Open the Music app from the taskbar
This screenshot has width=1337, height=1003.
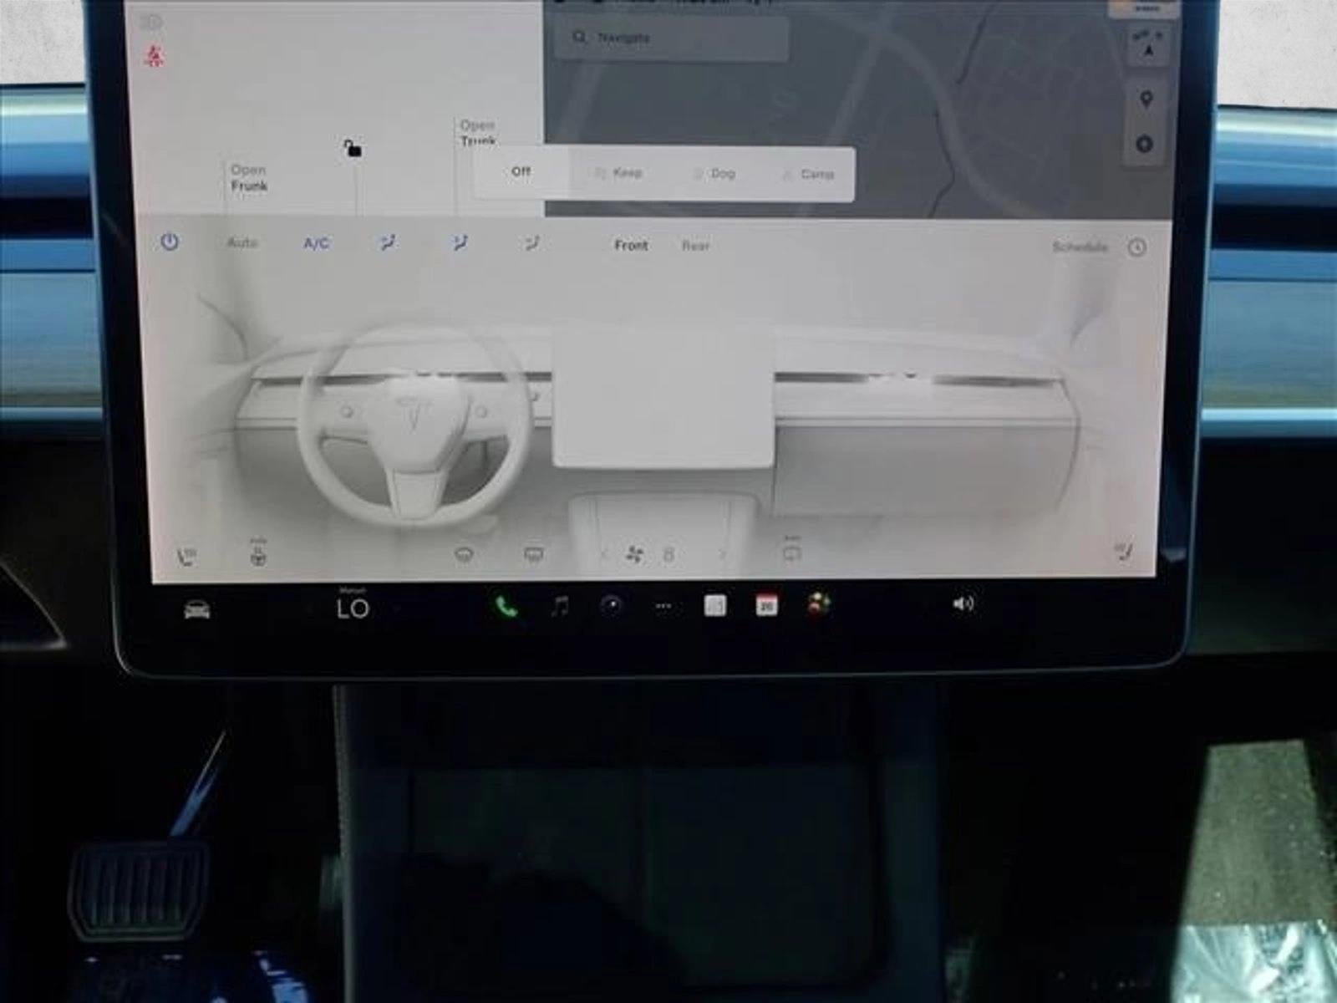click(558, 605)
